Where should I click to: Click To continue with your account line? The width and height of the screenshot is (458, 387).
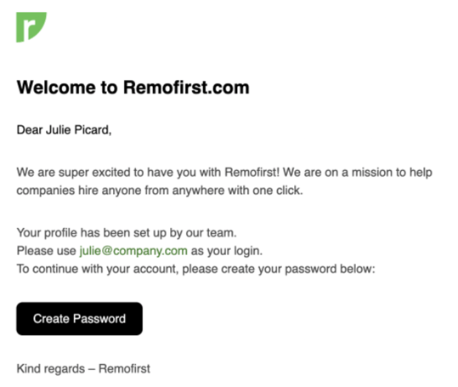tap(195, 269)
